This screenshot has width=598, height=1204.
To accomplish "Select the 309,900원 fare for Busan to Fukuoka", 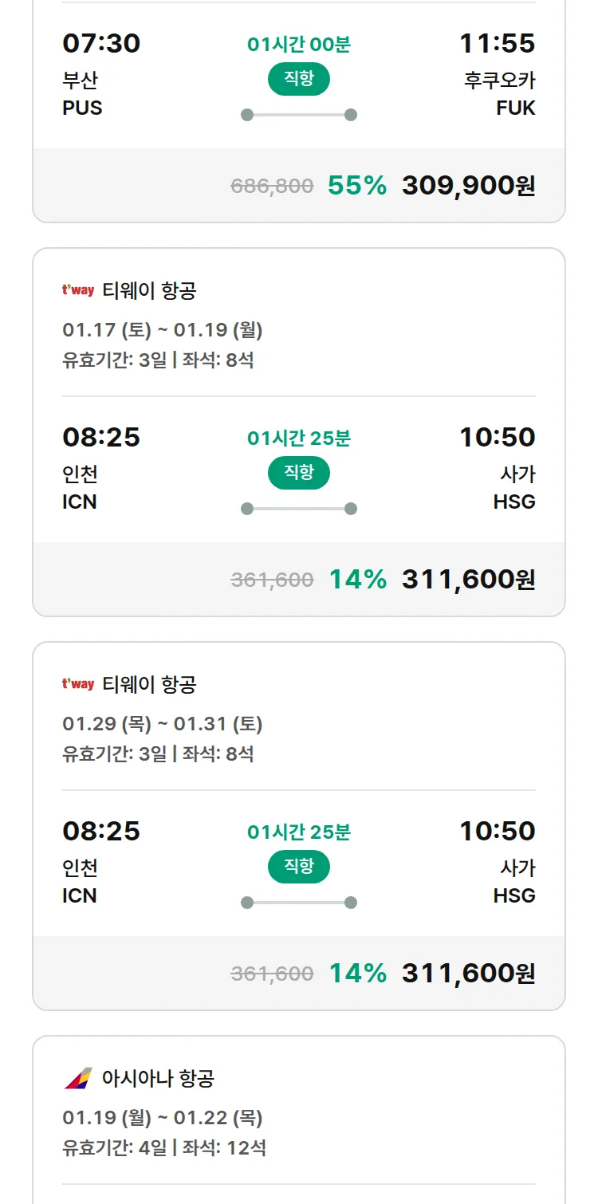I will tap(468, 186).
